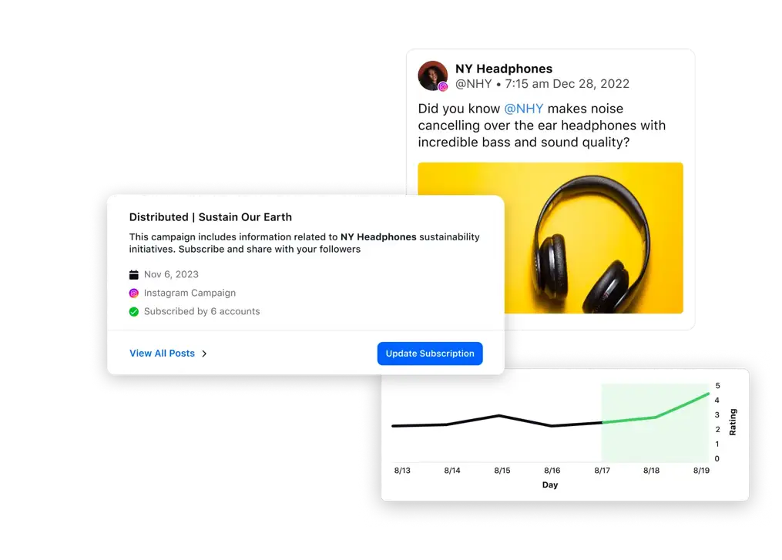Viewport: 782px width, 560px height.
Task: Click the Rating axis label
Action: (x=733, y=422)
